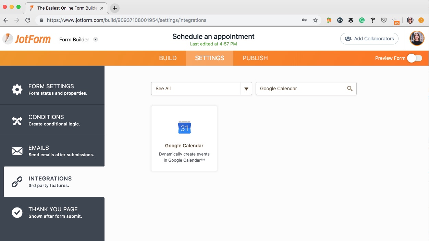Viewport: 429px width, 241px height.
Task: Click the dropdown arrow beside See All
Action: tap(246, 89)
